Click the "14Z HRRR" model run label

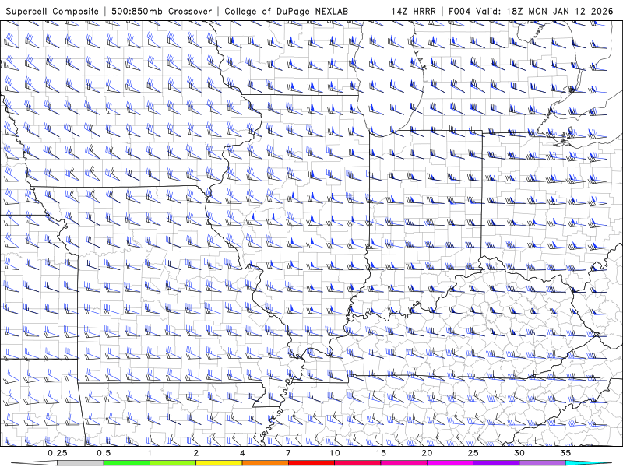pos(414,11)
